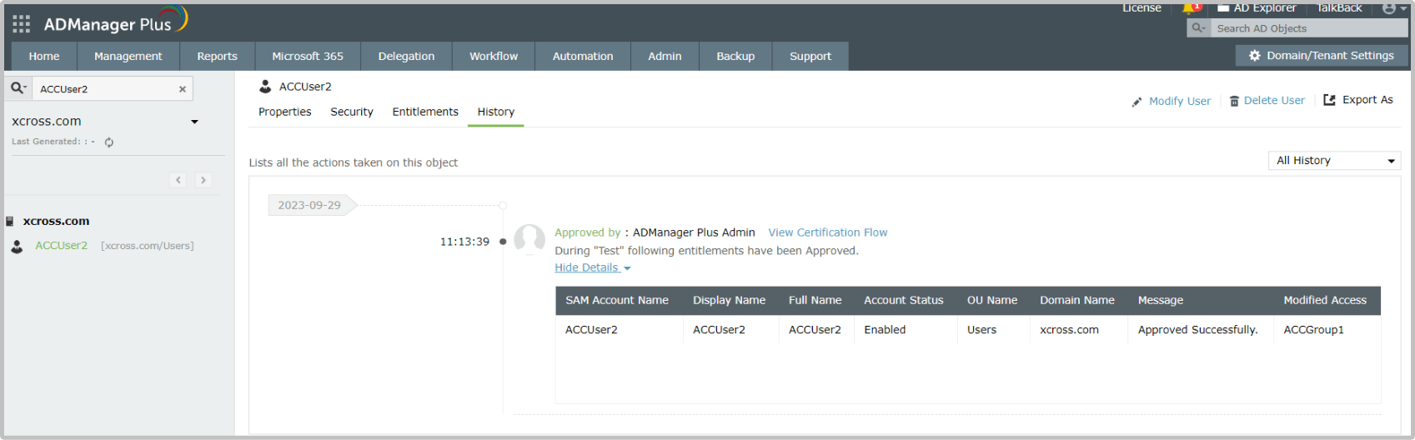Image resolution: width=1415 pixels, height=440 pixels.
Task: Click the xcross.com domain server icon
Action: tap(10, 222)
